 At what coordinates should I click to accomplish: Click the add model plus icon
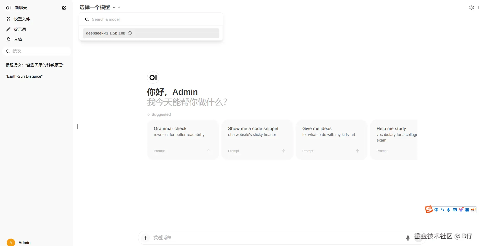pos(119,7)
